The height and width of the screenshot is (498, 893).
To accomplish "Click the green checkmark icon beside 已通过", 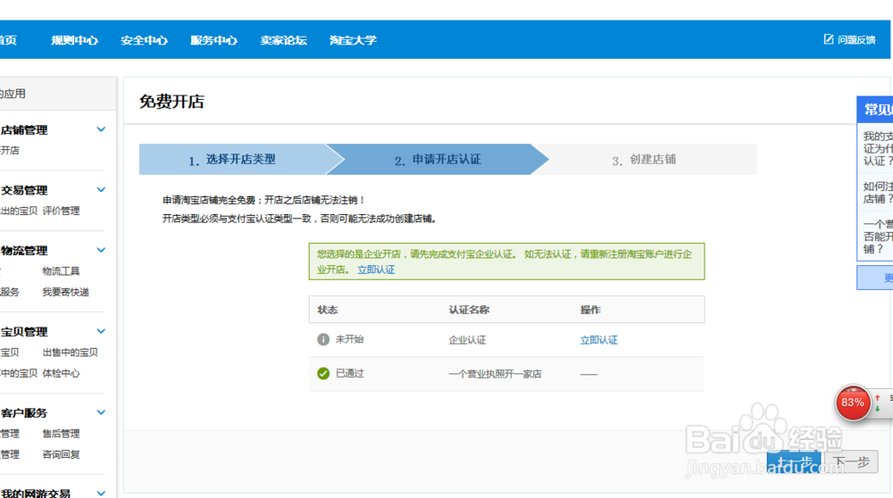I will [x=323, y=373].
